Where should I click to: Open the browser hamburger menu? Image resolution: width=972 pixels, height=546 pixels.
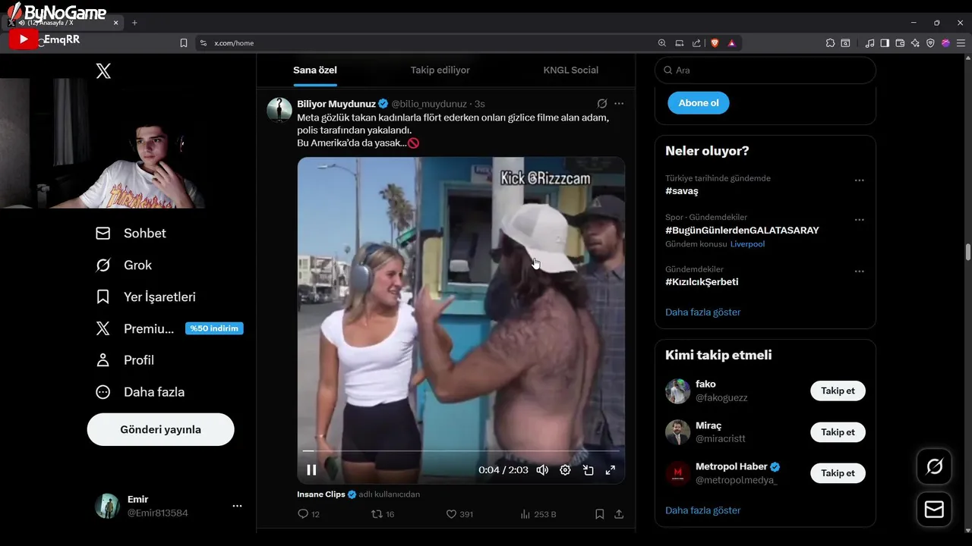point(961,43)
